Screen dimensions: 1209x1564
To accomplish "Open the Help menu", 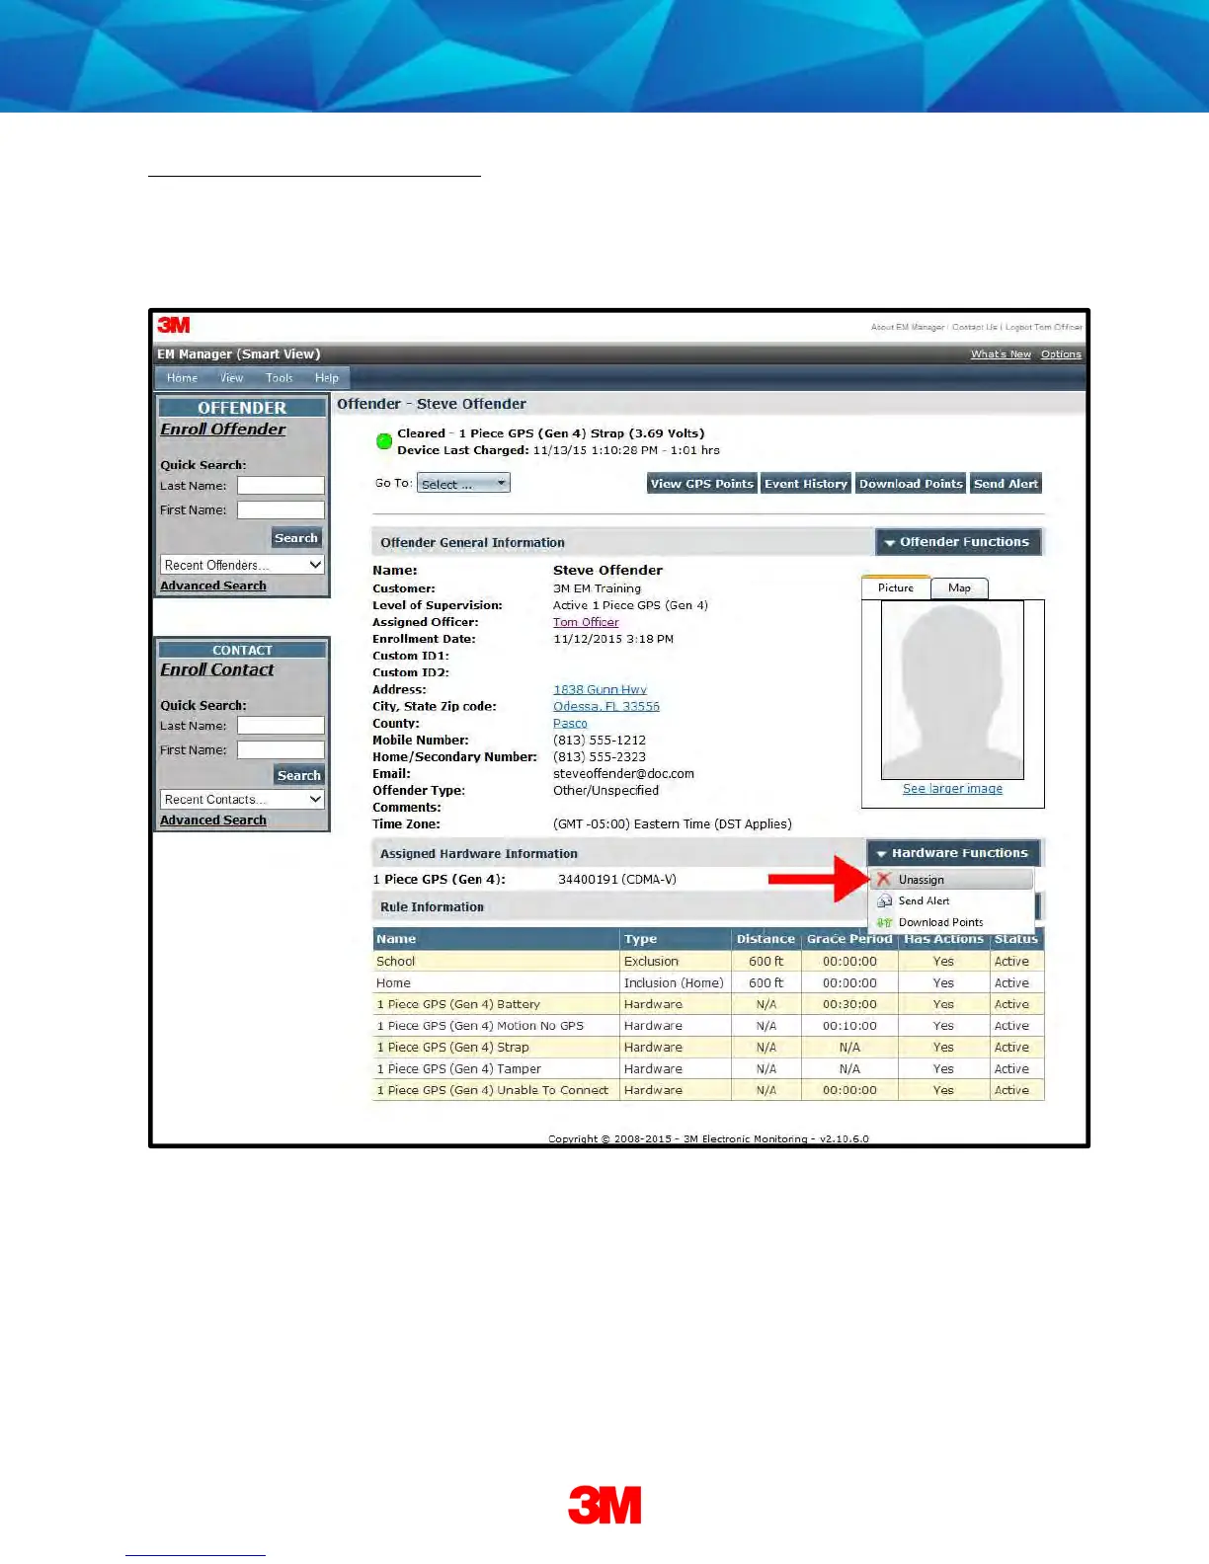I will [x=327, y=378].
